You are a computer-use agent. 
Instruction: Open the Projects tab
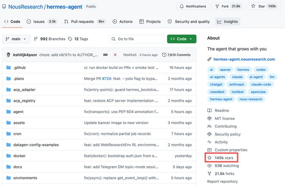(150, 22)
